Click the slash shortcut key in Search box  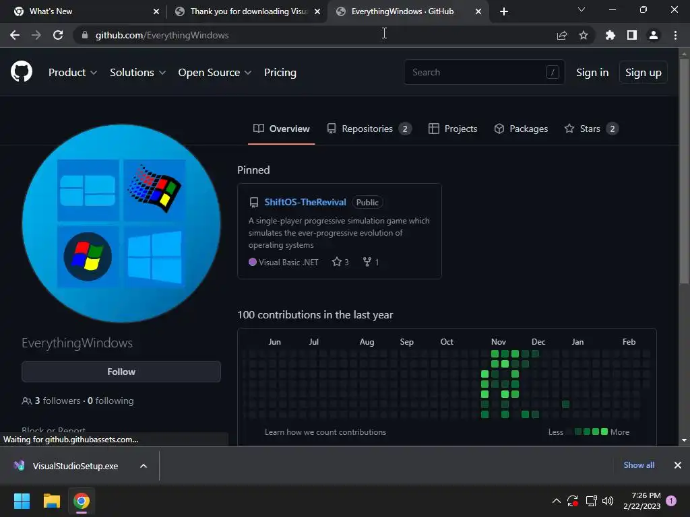pos(553,72)
